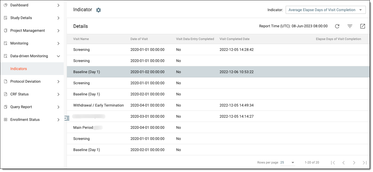Go to the first page of results

(x=333, y=162)
